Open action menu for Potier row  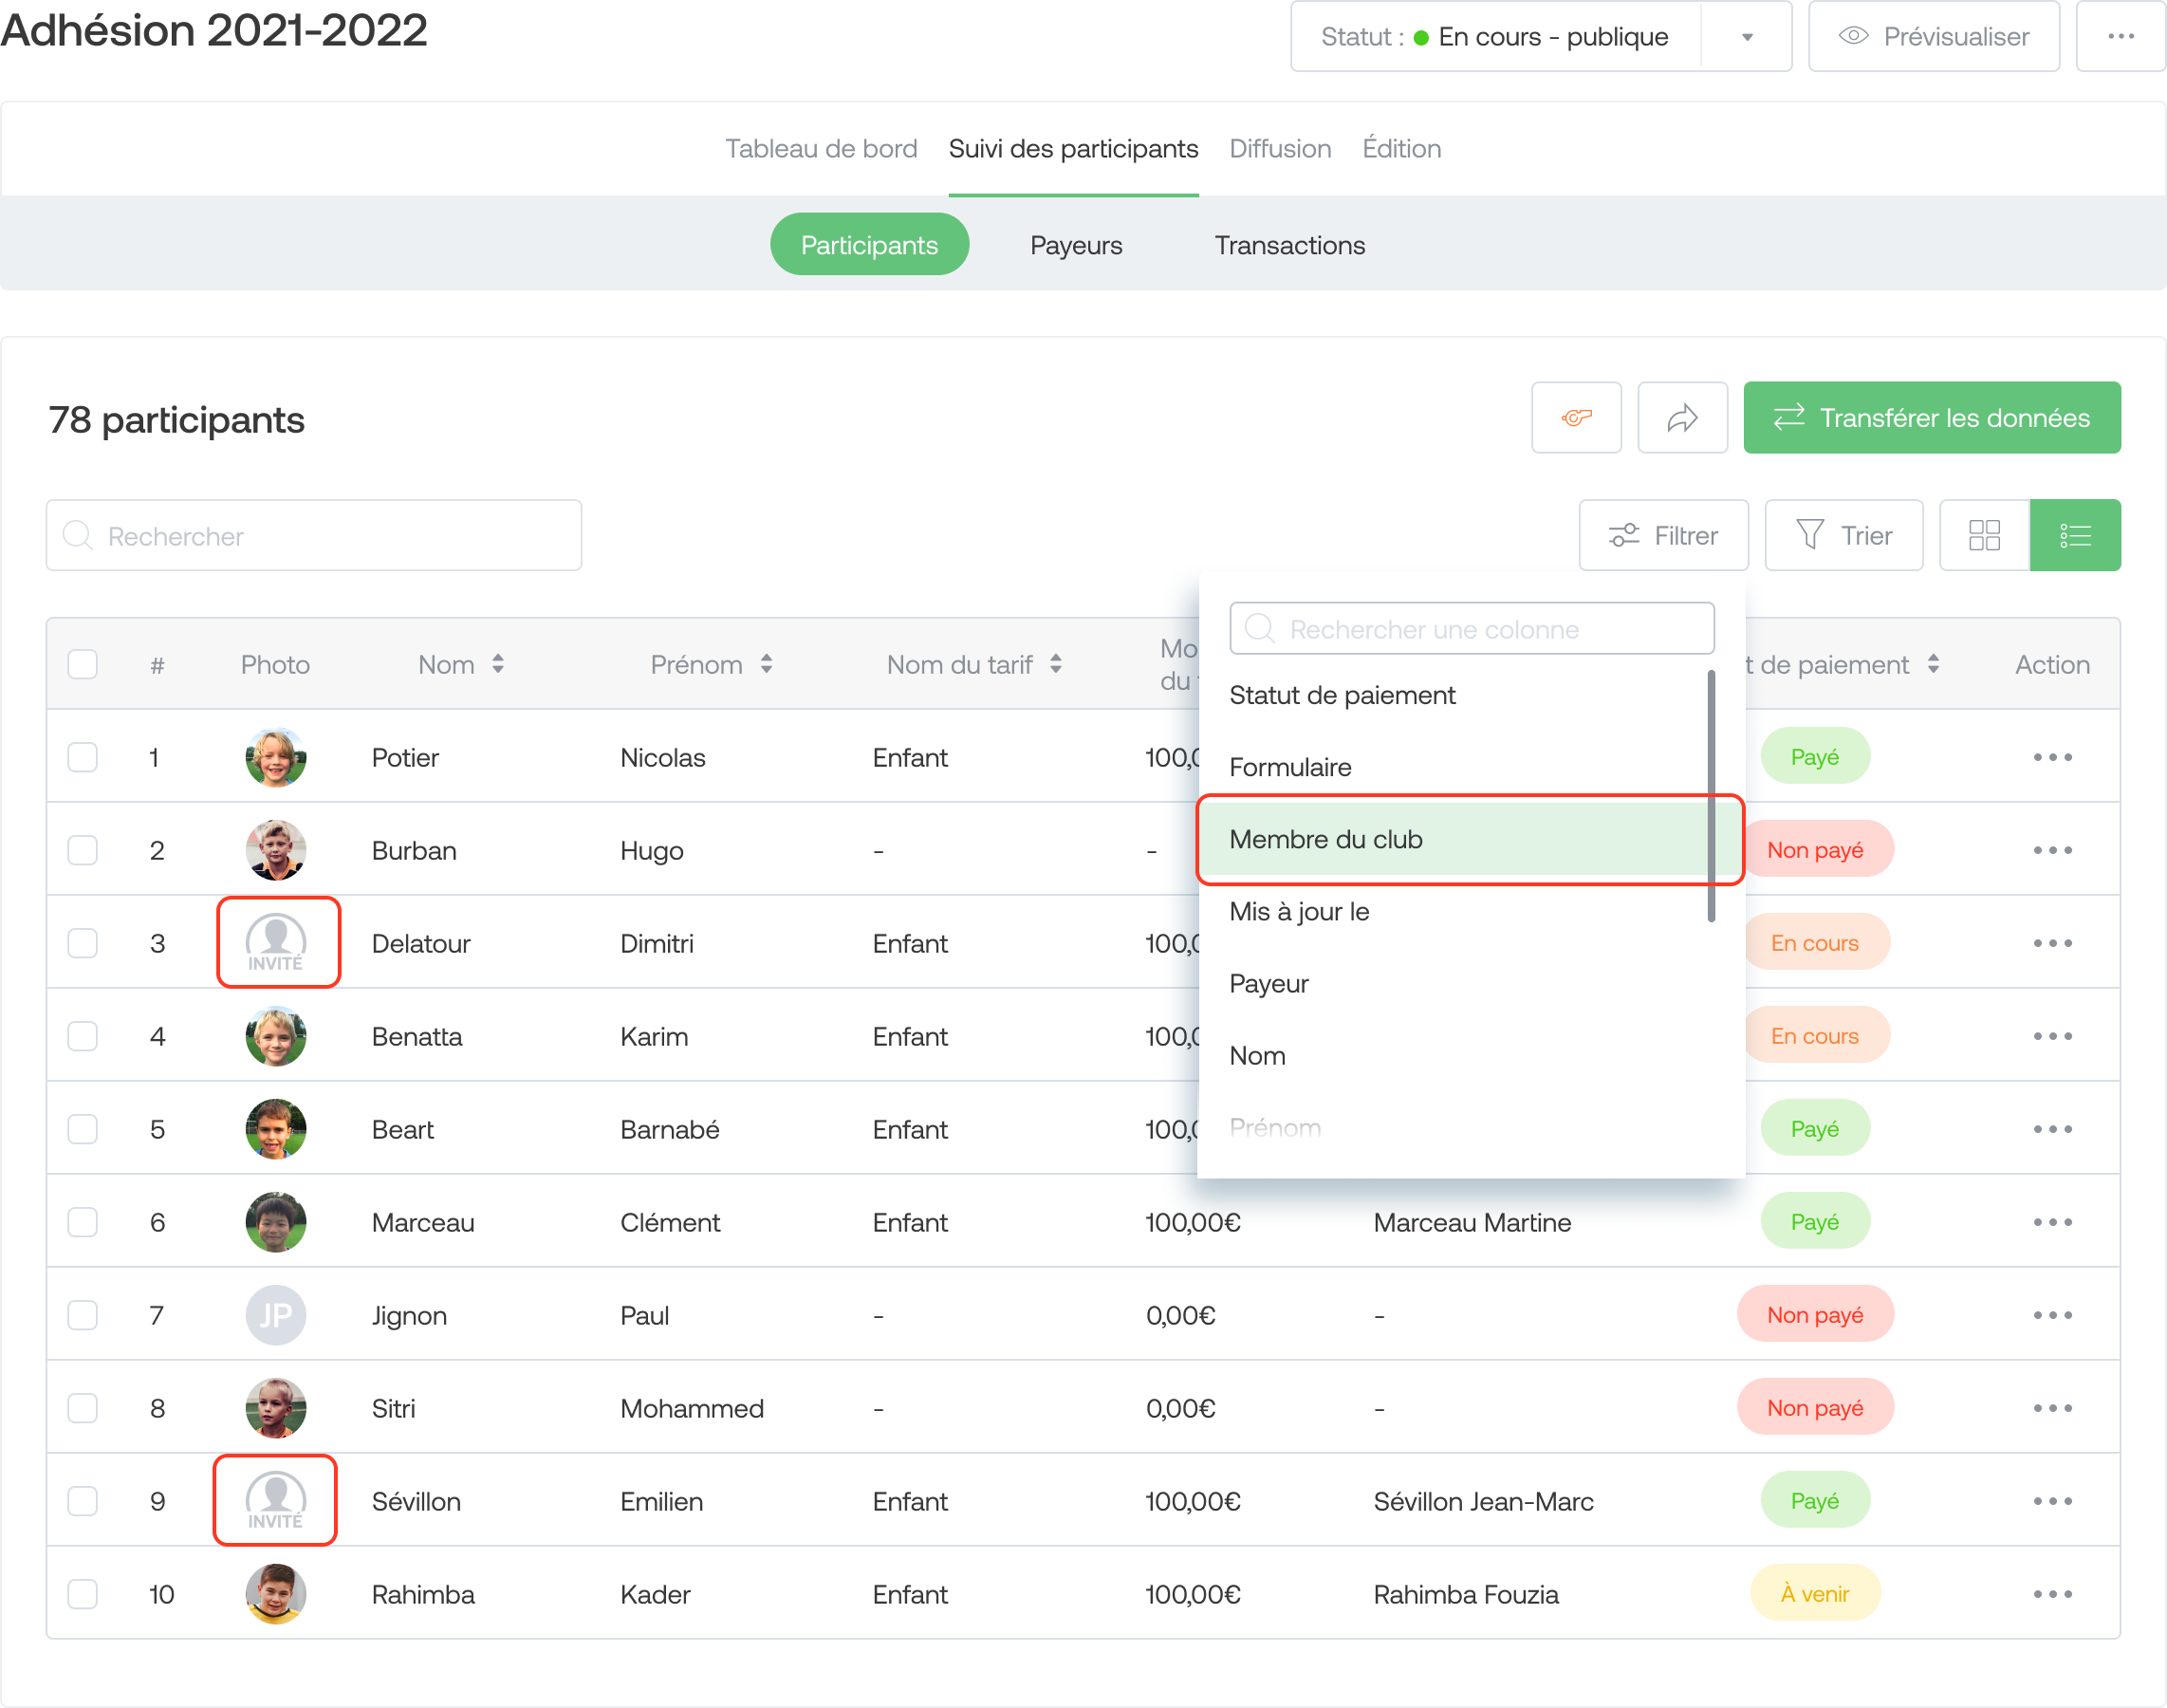(x=2052, y=757)
